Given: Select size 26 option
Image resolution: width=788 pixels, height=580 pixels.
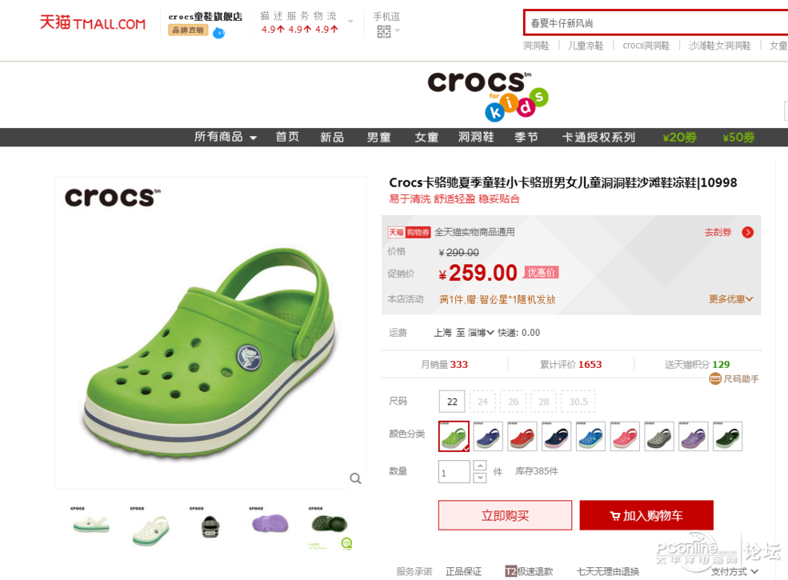Looking at the screenshot, I should (513, 402).
